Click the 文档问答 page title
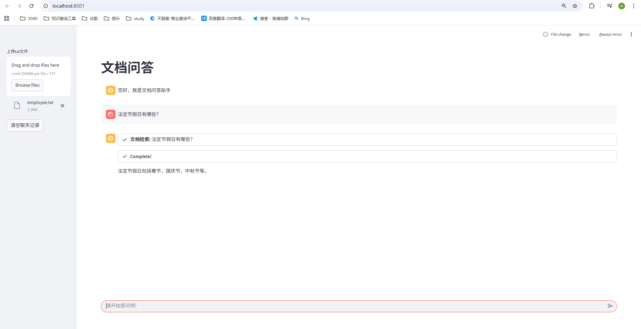 click(x=128, y=68)
